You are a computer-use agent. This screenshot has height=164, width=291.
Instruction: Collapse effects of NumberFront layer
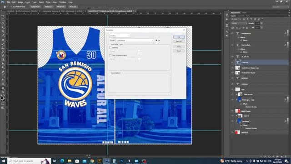click(287, 33)
